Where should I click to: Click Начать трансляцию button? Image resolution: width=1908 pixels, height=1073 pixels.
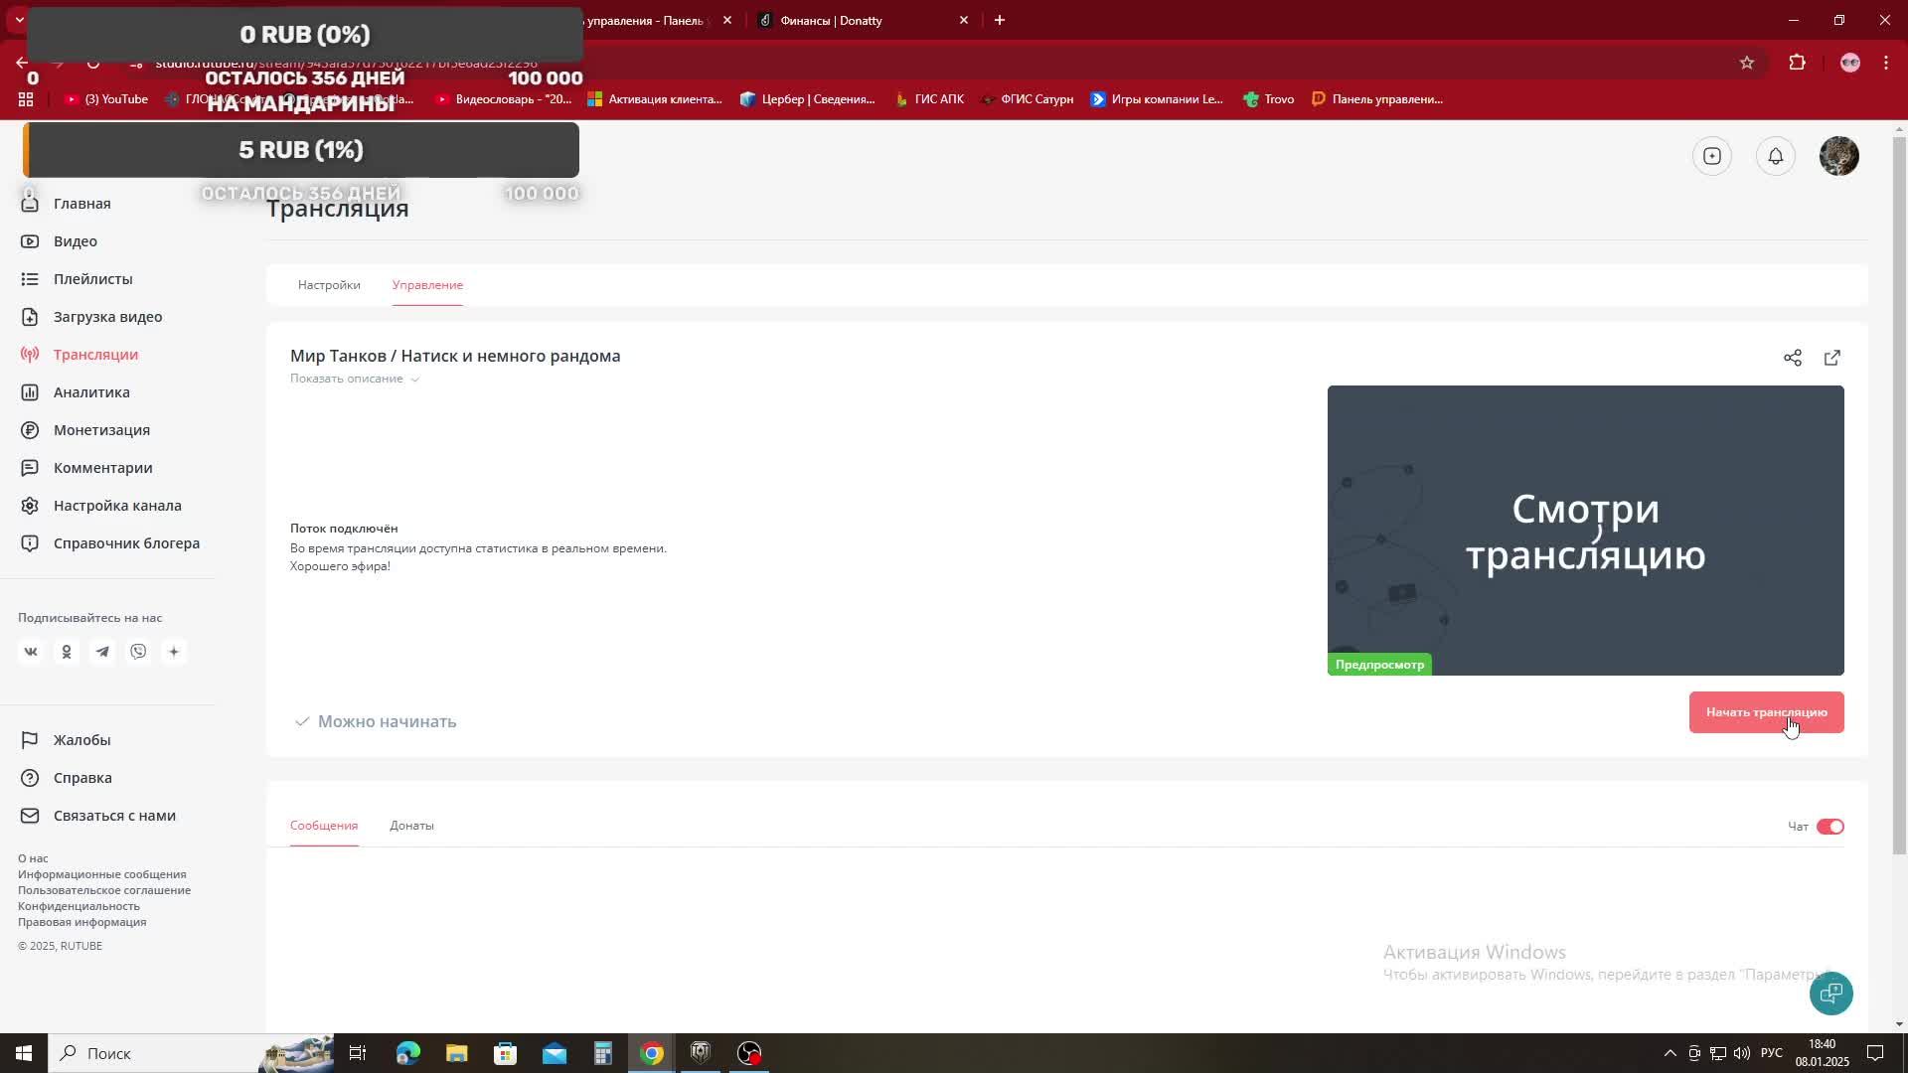(1766, 712)
